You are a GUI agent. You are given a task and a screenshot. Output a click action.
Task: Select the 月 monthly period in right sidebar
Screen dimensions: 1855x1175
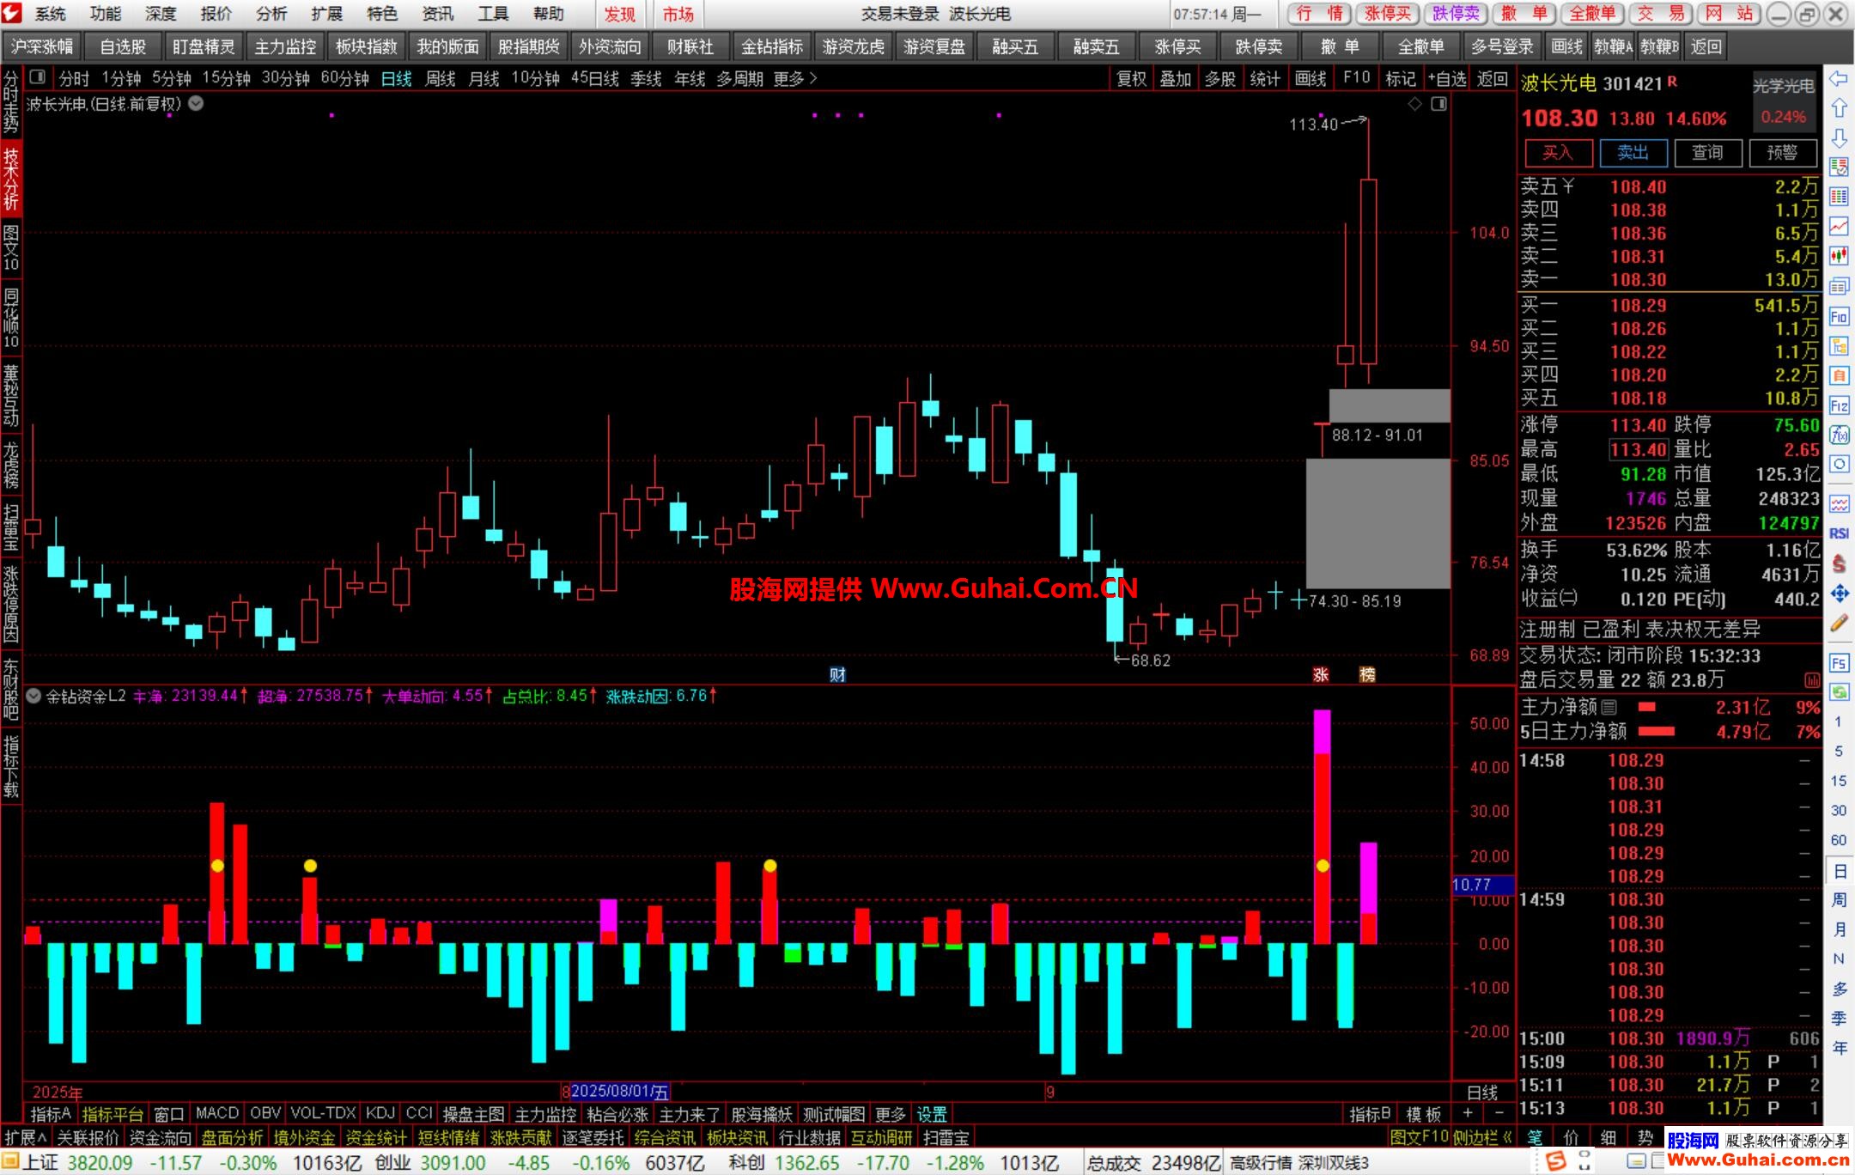pyautogui.click(x=1839, y=929)
